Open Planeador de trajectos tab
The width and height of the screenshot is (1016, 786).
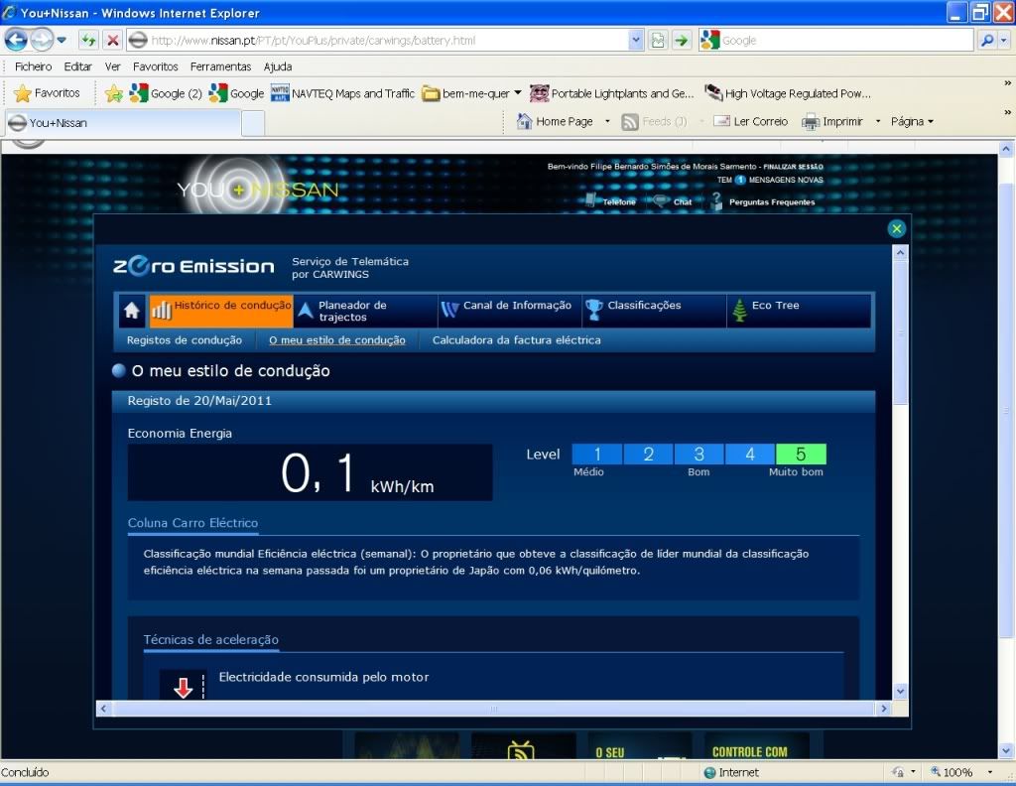365,311
